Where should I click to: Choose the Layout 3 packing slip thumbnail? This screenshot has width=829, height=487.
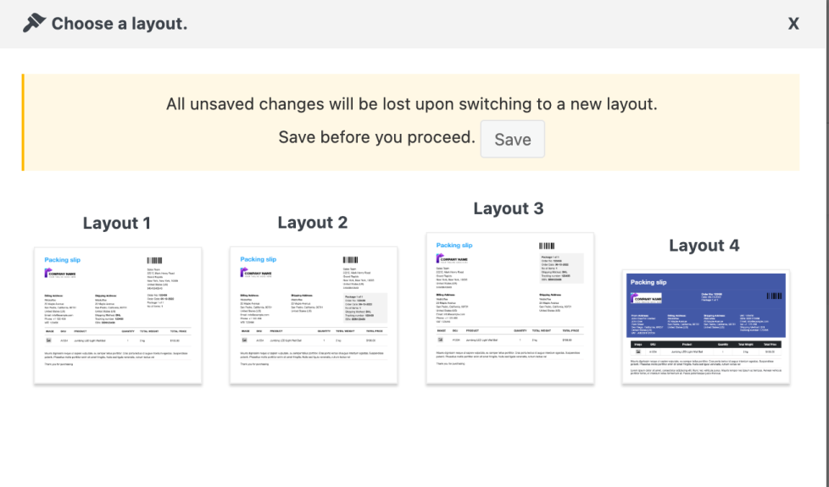click(x=509, y=307)
